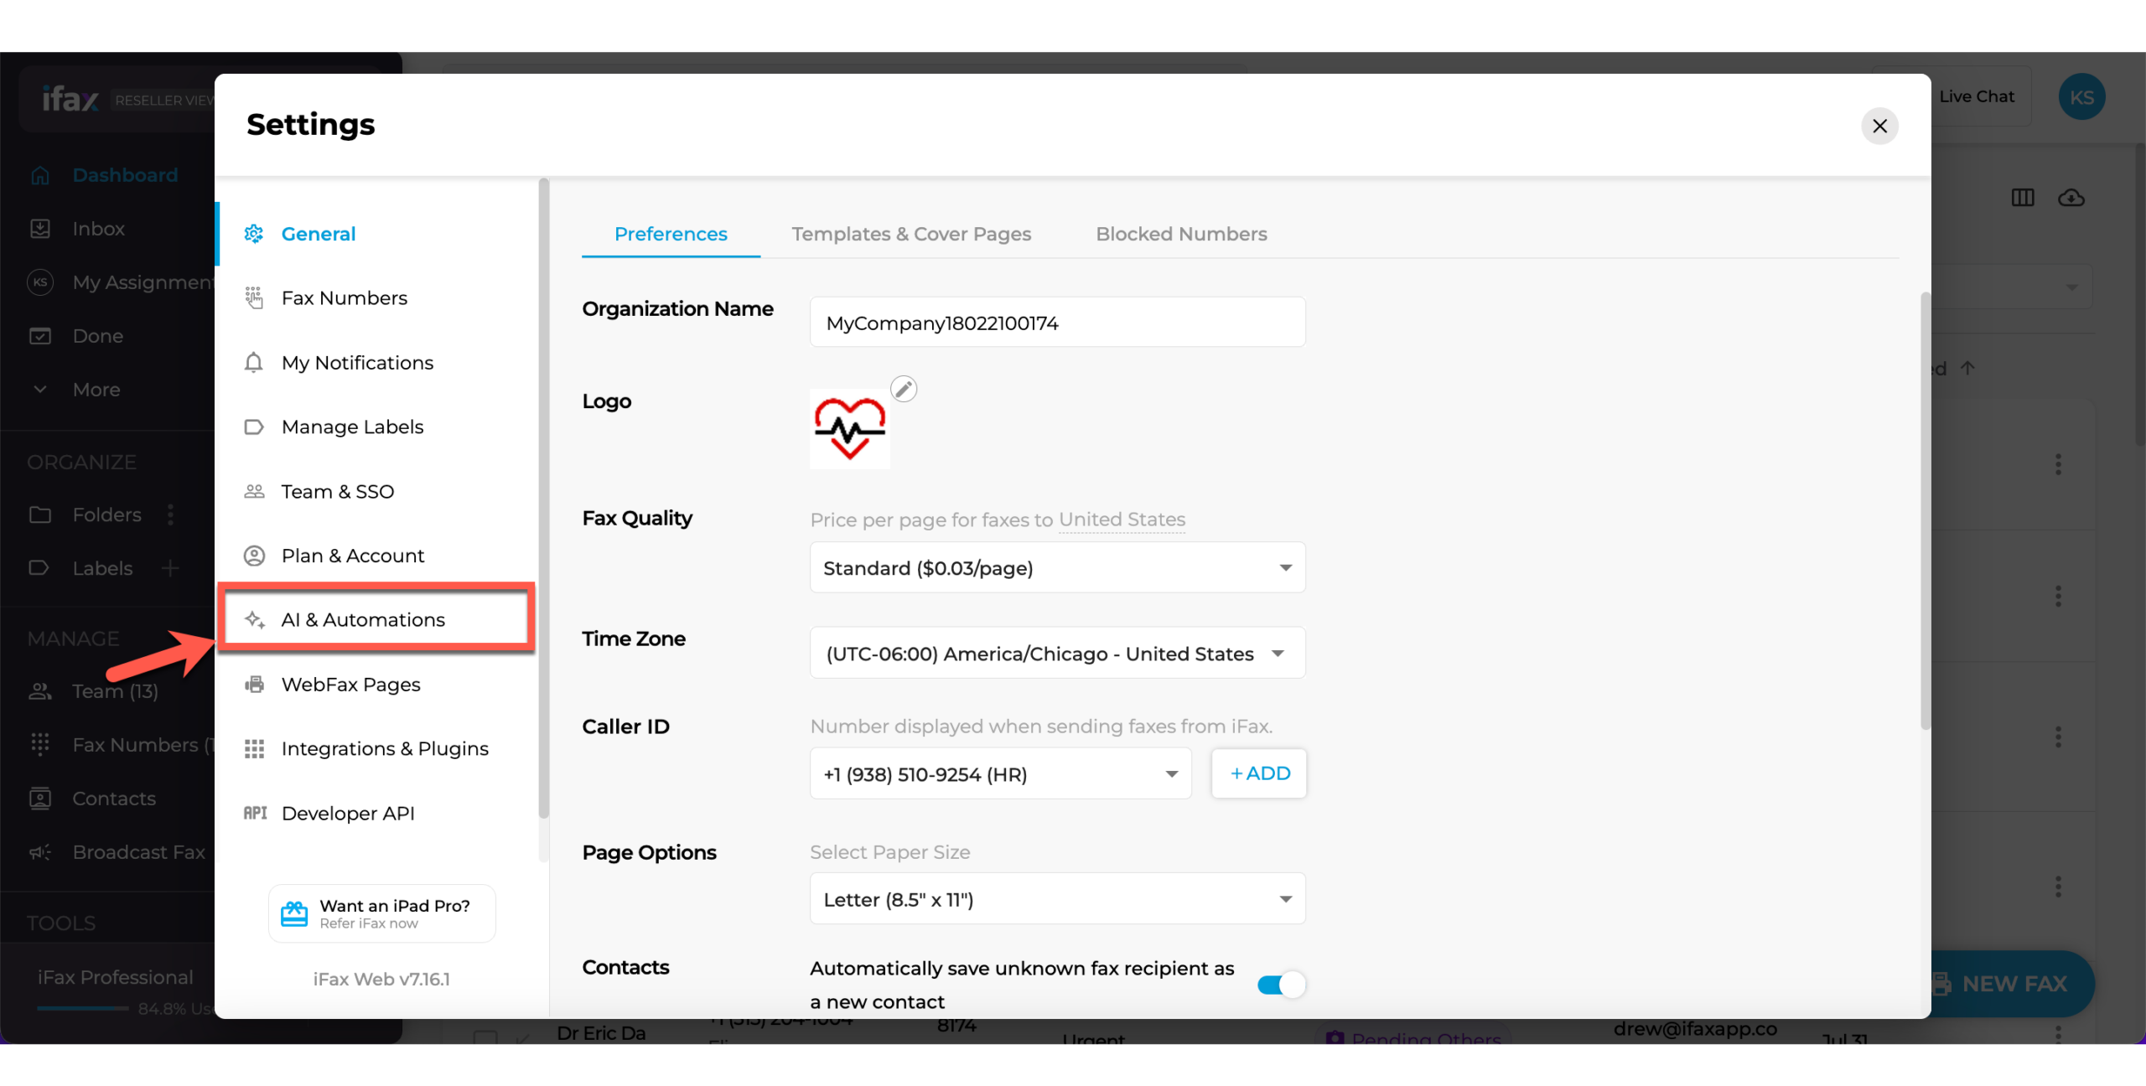This screenshot has height=1086, width=2146.
Task: Click Team (13) in background sidebar
Action: tap(115, 691)
